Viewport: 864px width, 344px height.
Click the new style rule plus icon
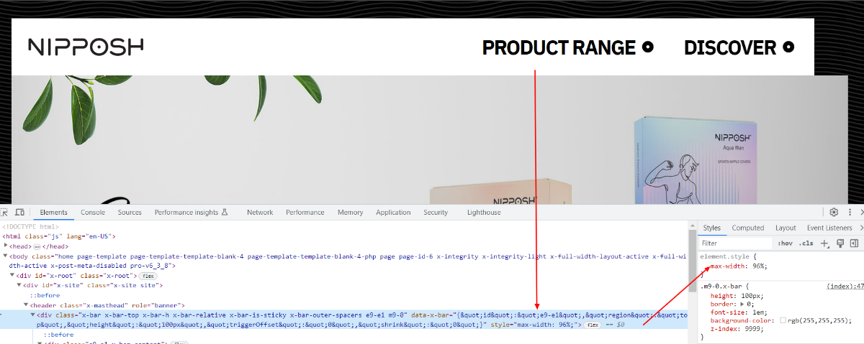[x=825, y=243]
